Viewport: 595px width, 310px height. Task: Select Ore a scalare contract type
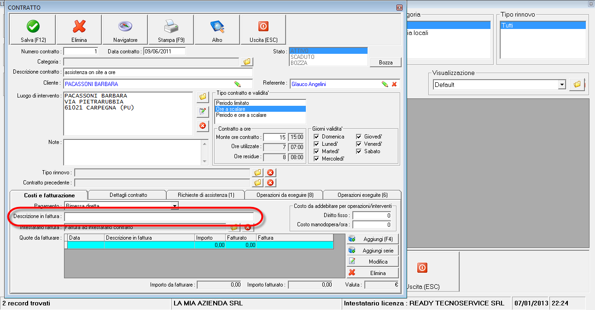coord(260,109)
